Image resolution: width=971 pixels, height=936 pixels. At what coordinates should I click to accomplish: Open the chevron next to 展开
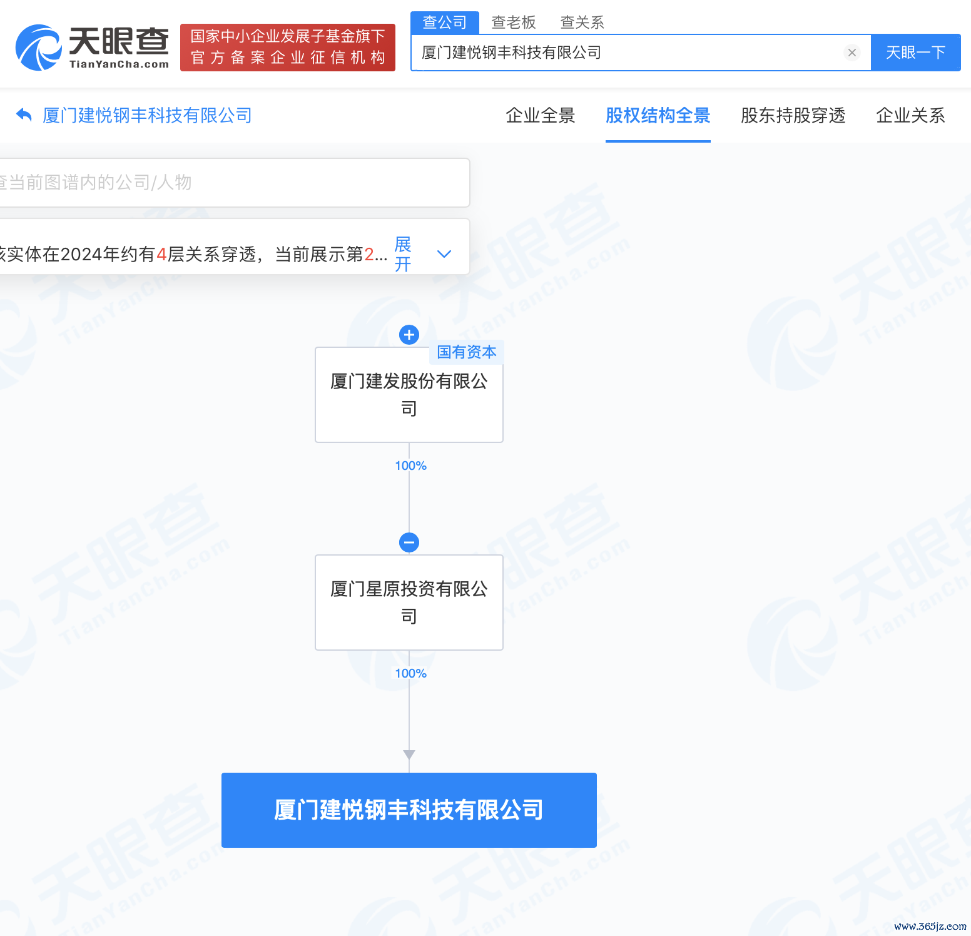point(444,254)
